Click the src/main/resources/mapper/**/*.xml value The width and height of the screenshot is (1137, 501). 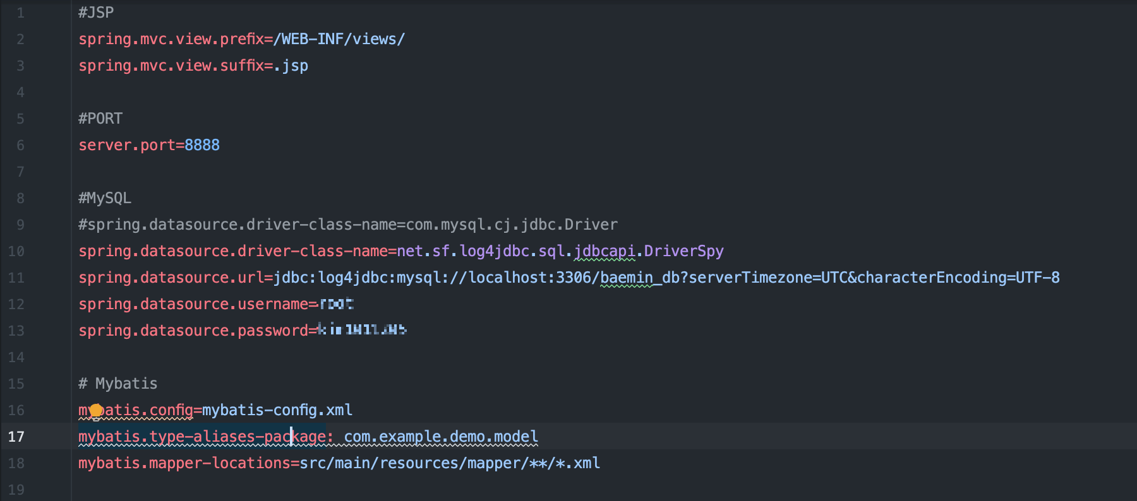pos(450,463)
